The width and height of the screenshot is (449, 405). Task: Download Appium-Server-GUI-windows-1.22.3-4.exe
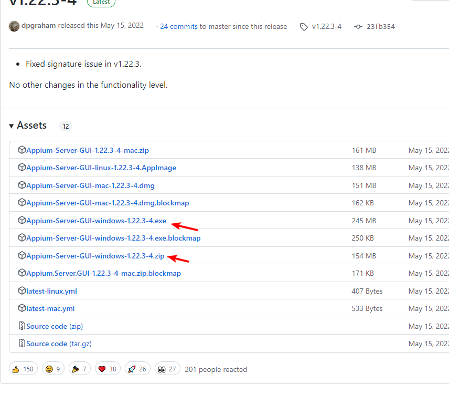click(x=96, y=221)
